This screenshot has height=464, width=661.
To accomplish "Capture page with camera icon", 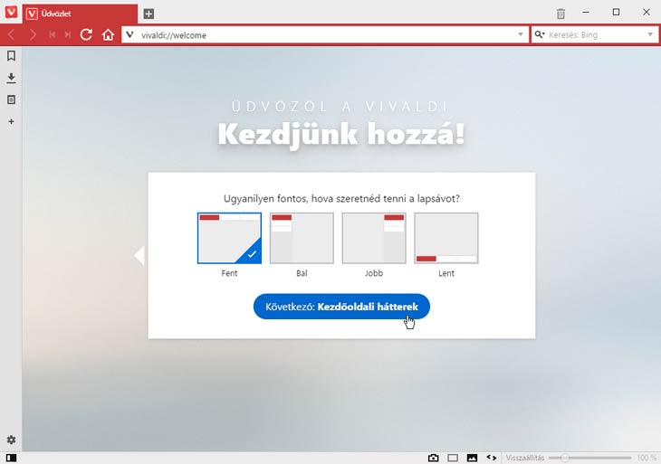I will tap(433, 458).
